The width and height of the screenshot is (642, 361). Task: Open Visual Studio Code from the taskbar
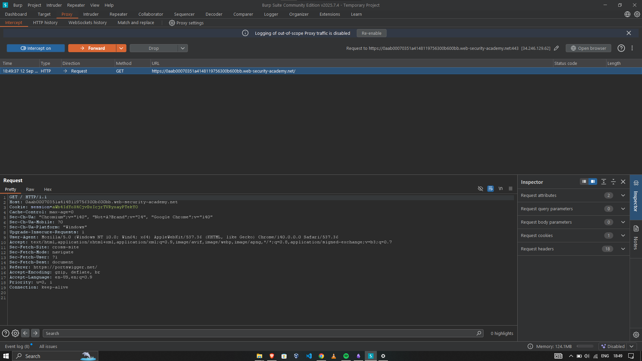pyautogui.click(x=309, y=356)
